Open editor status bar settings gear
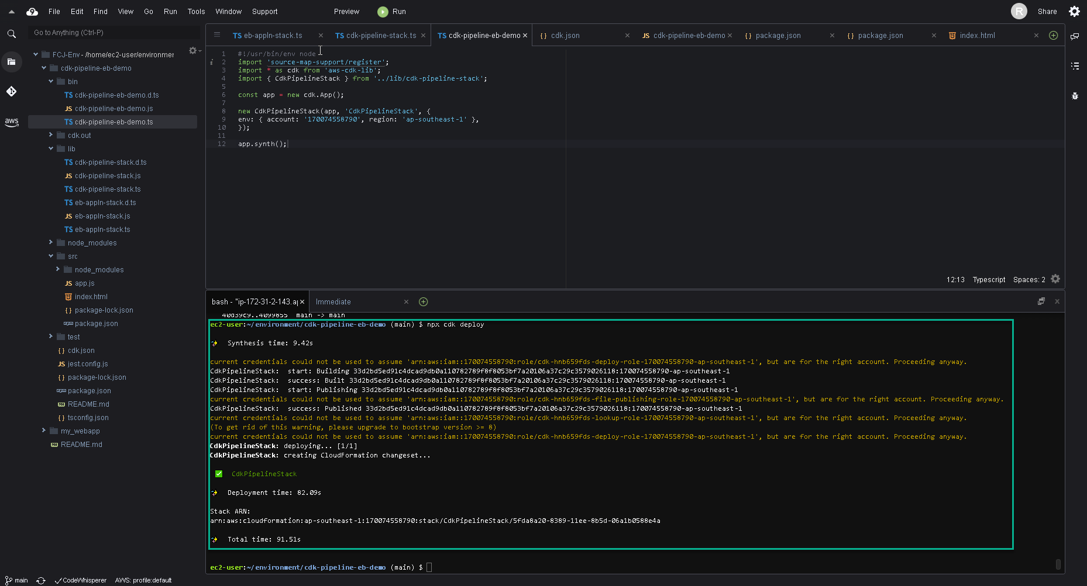Screen dimensions: 1087x586 click(x=1055, y=279)
